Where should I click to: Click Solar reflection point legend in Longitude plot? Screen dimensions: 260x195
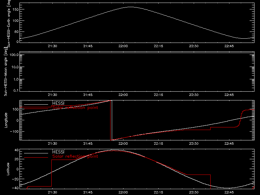point(75,108)
